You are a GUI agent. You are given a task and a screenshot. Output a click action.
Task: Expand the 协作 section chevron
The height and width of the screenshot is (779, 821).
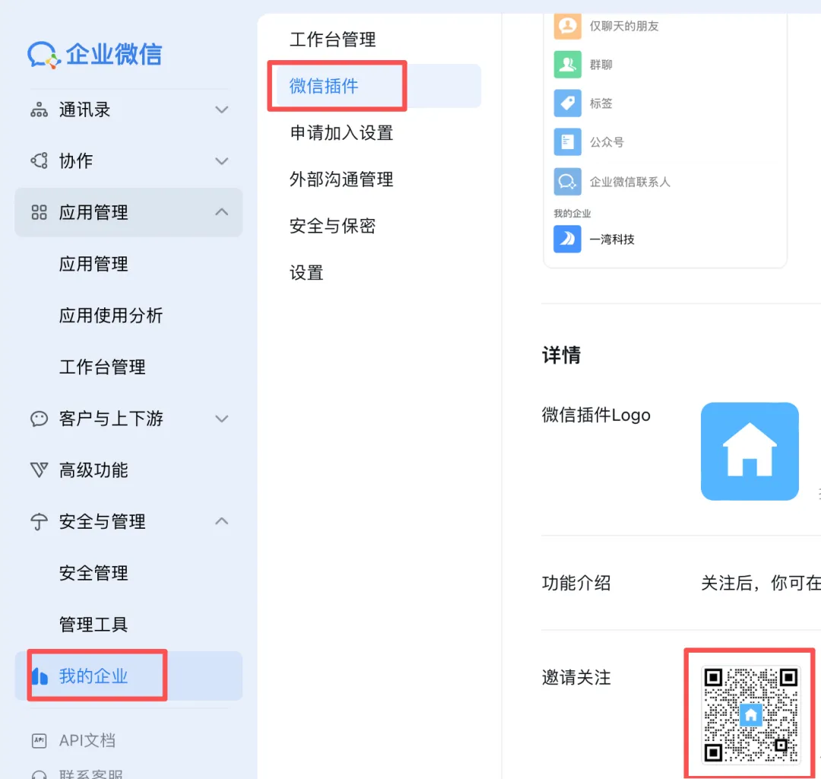click(x=222, y=161)
